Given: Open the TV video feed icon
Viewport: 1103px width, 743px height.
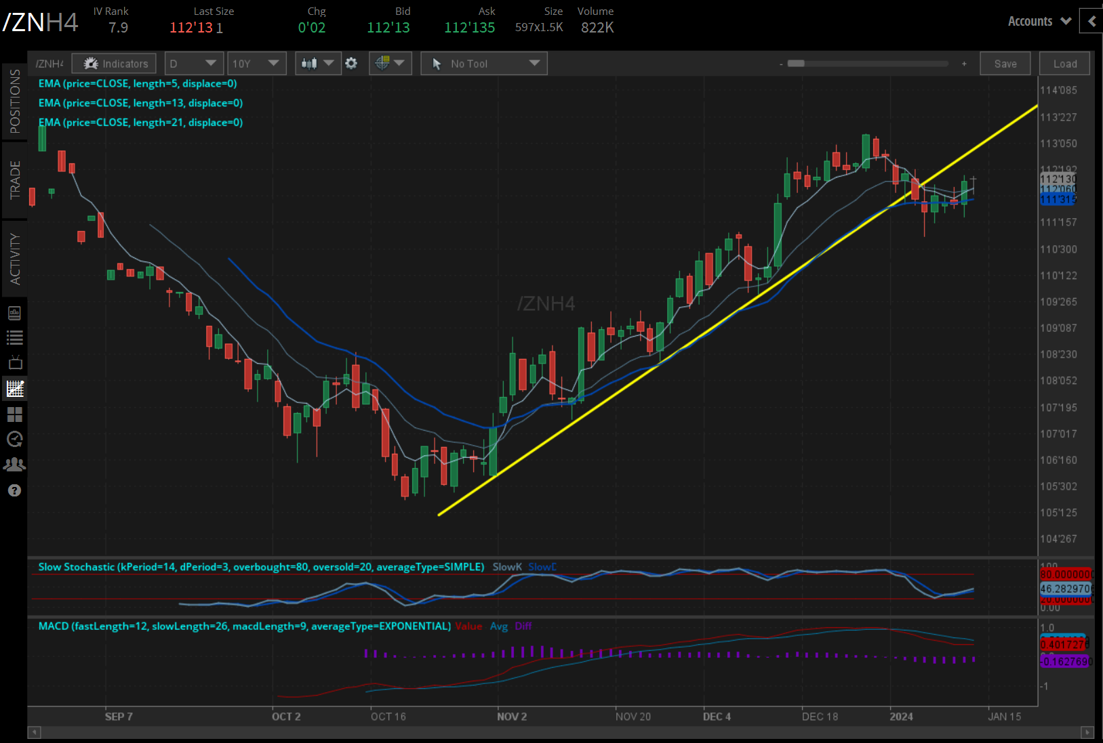Looking at the screenshot, I should click(14, 362).
